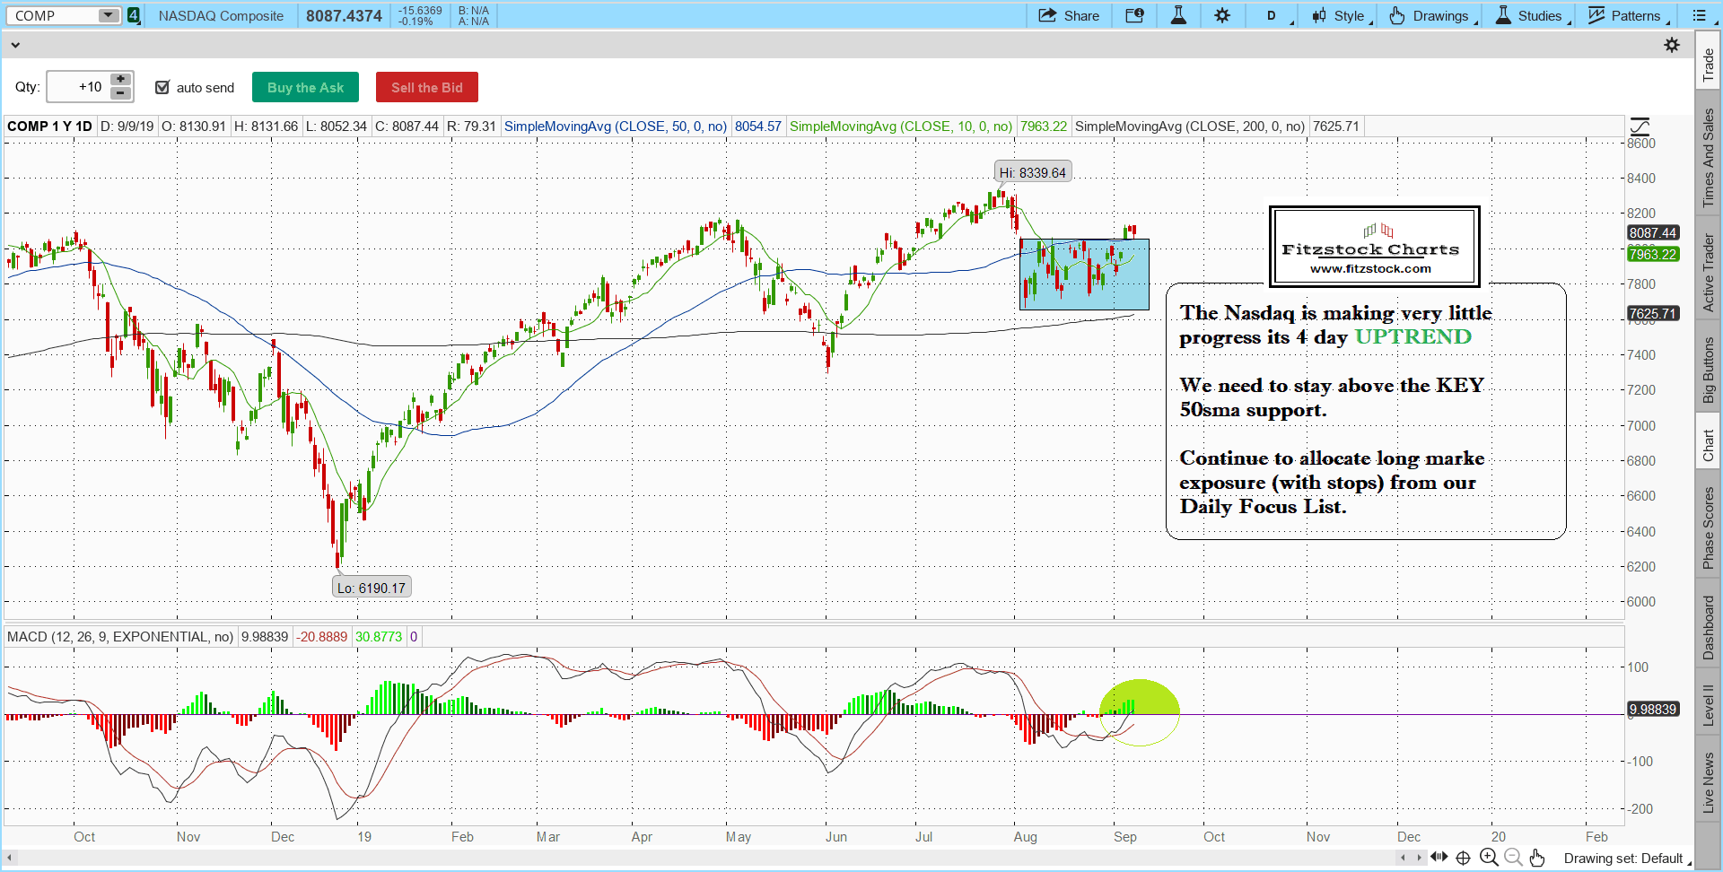Zoom in with the magnifier plus icon
Image resolution: width=1723 pixels, height=872 pixels.
point(1489,858)
